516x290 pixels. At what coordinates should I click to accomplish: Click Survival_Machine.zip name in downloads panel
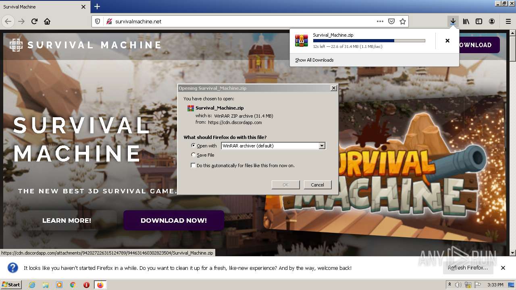click(x=333, y=35)
